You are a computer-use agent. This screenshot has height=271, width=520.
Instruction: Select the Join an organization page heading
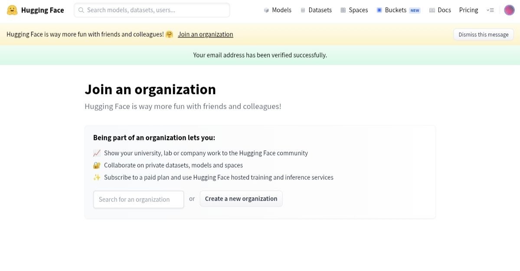150,90
